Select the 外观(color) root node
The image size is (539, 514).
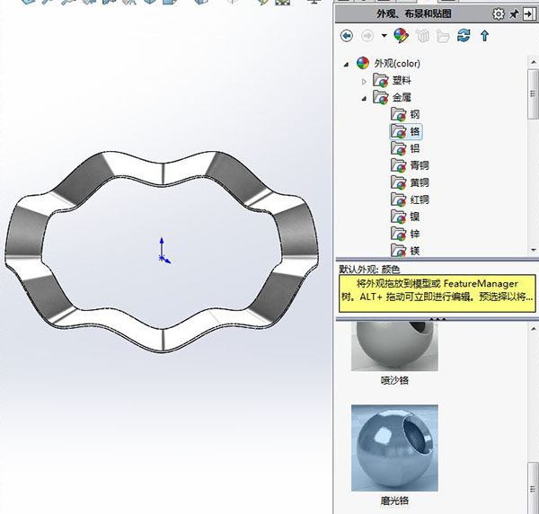click(x=397, y=64)
